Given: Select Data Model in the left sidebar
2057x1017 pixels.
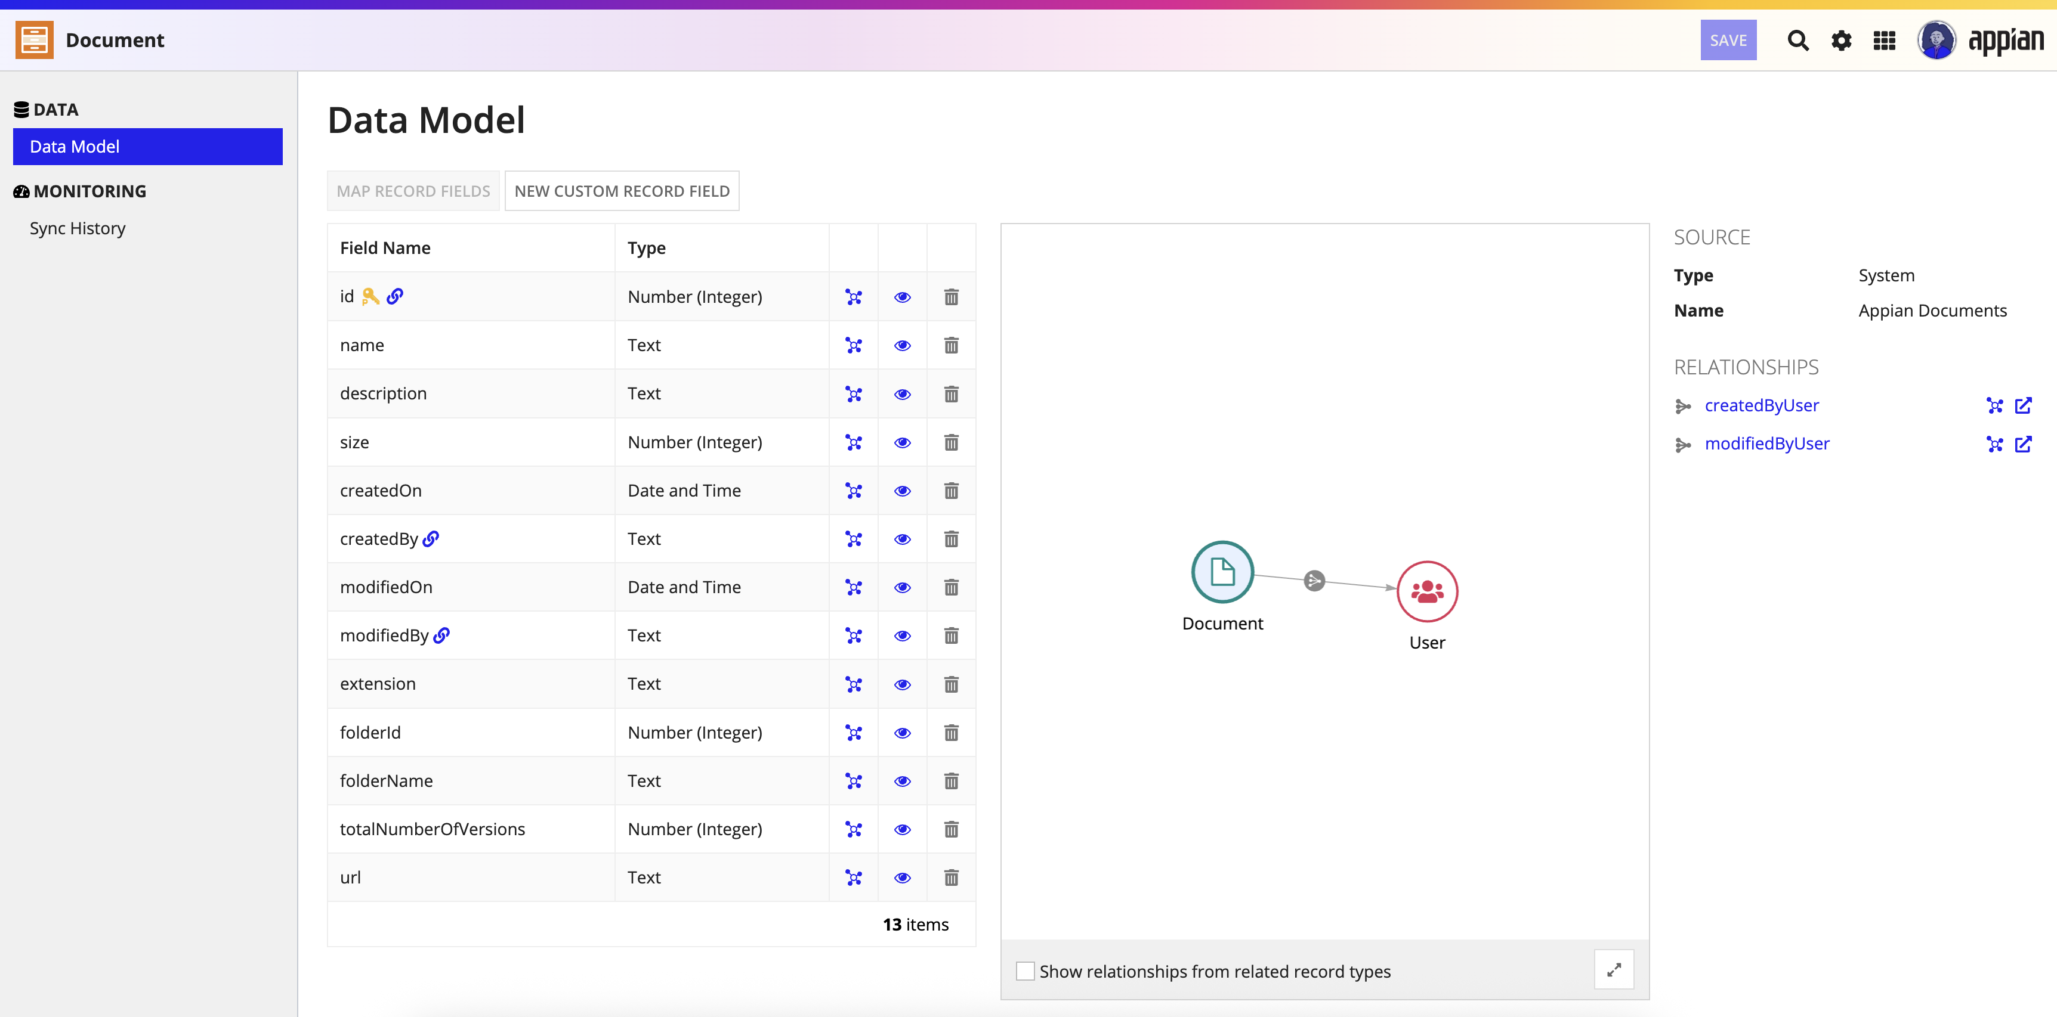Looking at the screenshot, I should [x=148, y=147].
